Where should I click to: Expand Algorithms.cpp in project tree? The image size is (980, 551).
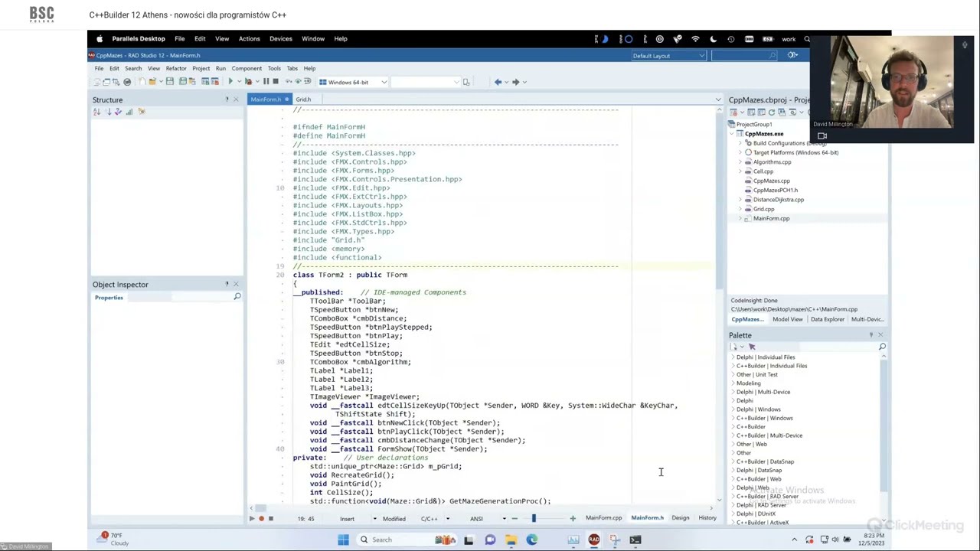740,162
